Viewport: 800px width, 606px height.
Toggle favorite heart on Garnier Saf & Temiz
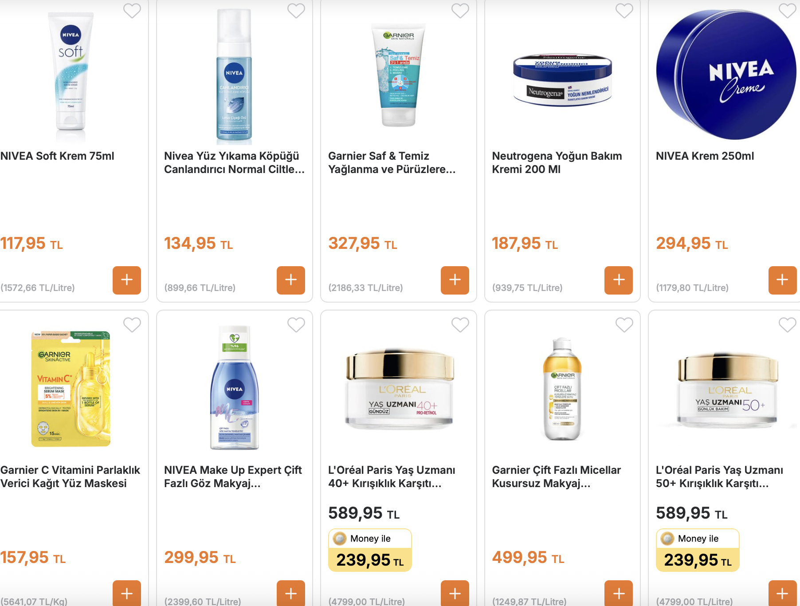(460, 10)
